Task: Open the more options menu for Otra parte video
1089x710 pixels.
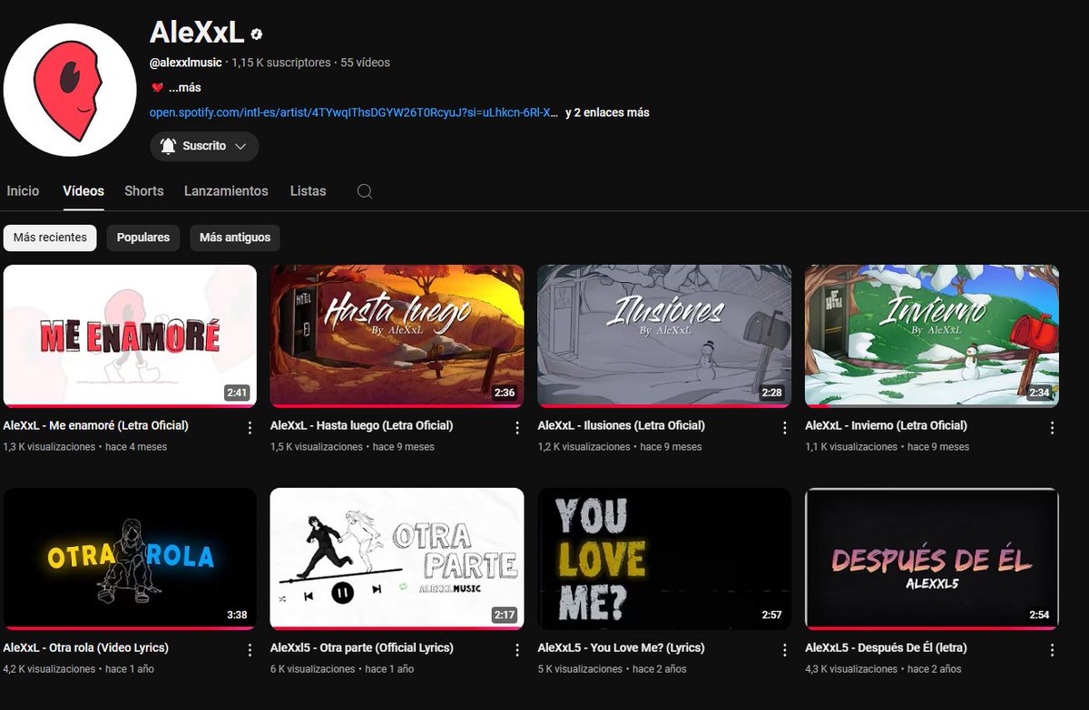Action: point(517,650)
